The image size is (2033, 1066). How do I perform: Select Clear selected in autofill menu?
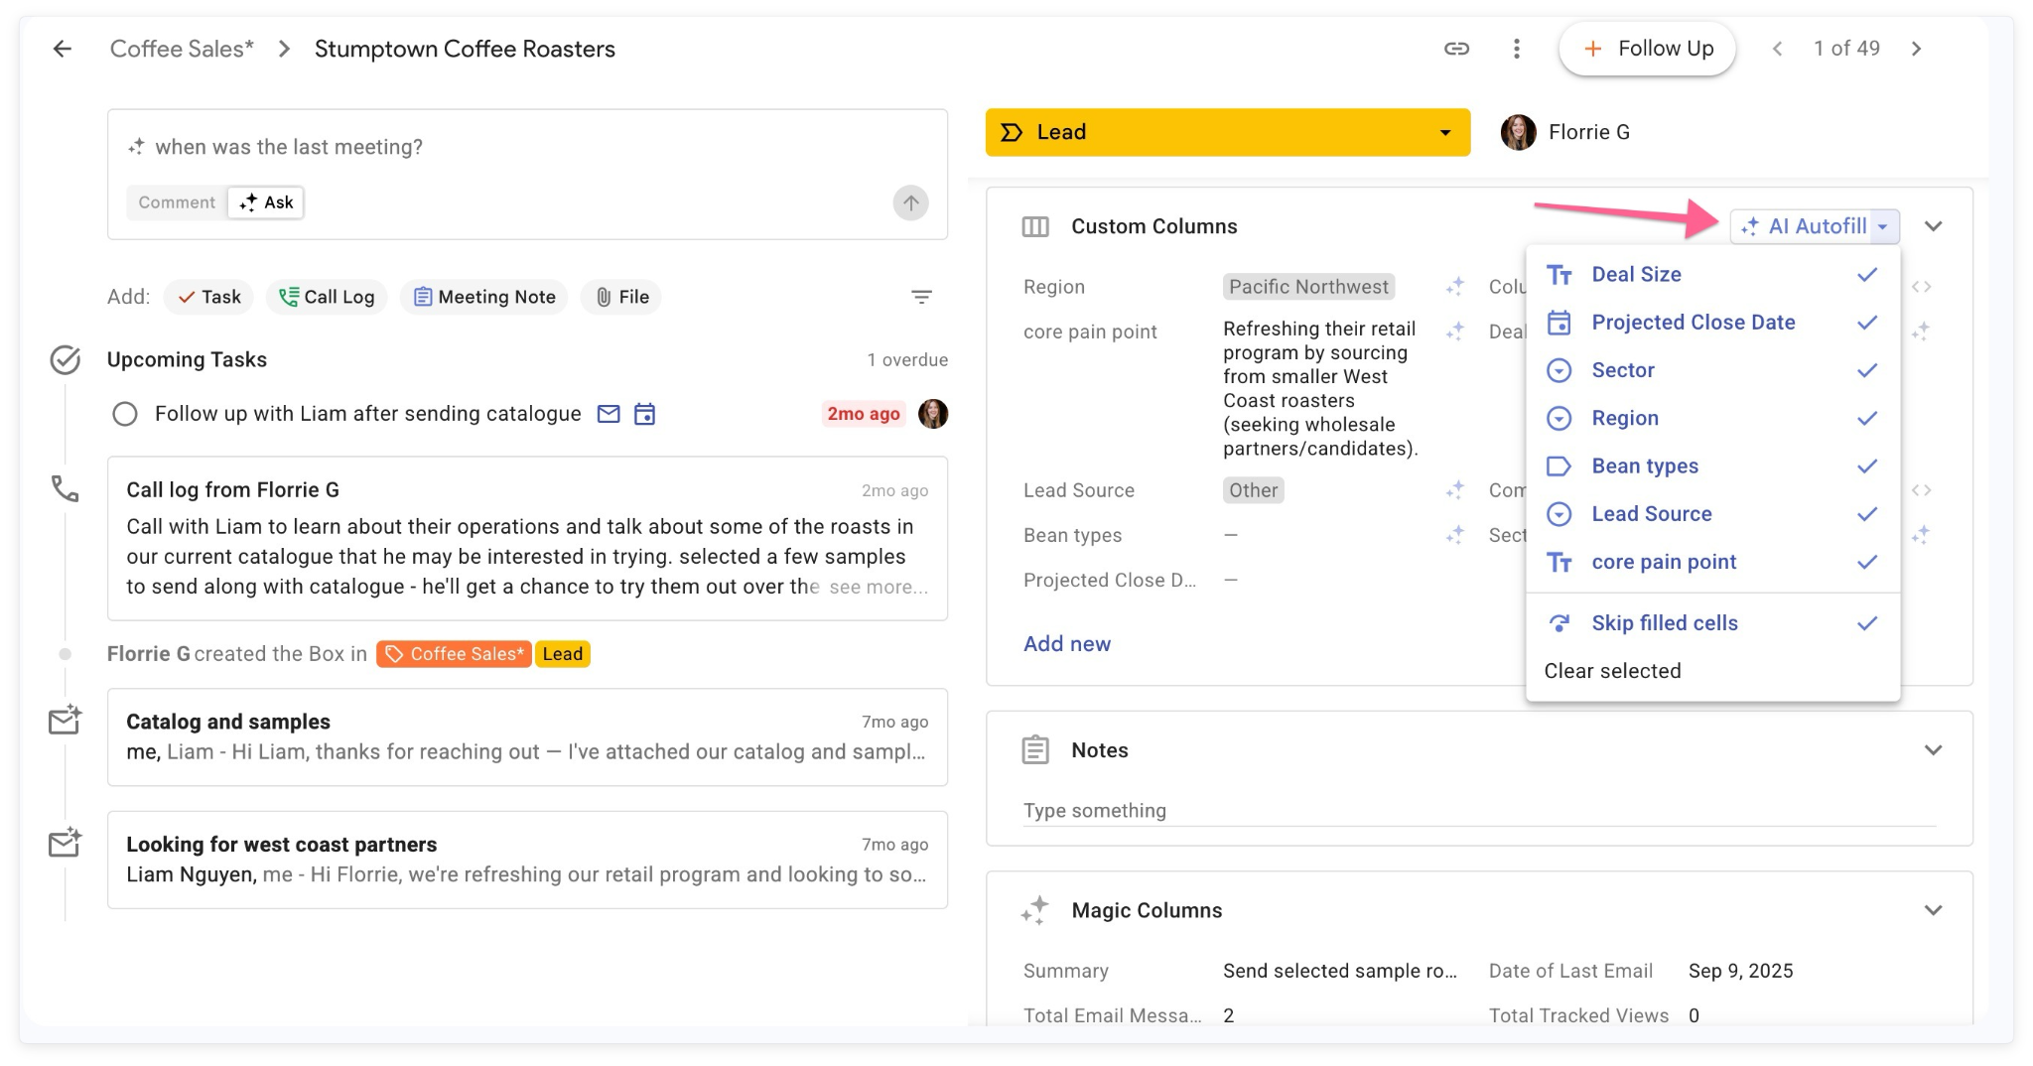coord(1612,671)
